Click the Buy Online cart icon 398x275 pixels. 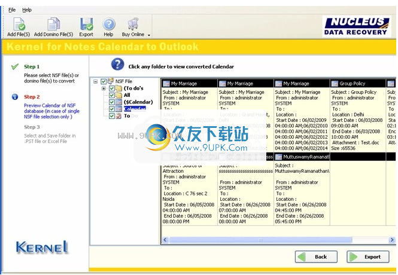pyautogui.click(x=133, y=24)
